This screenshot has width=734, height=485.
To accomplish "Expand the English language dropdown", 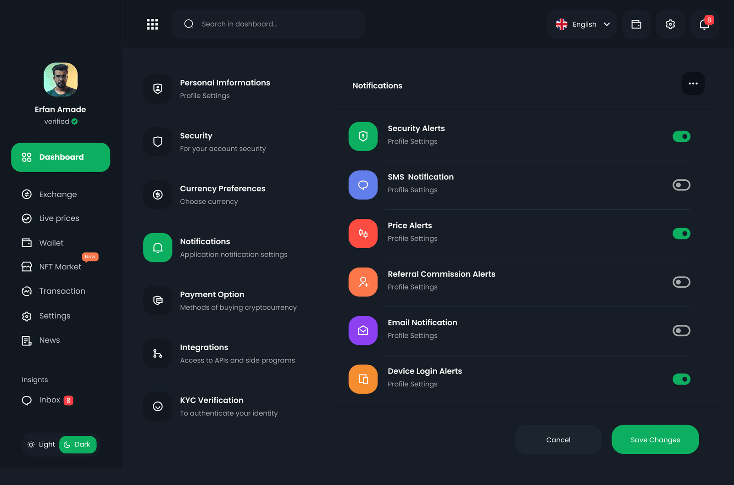I will (x=582, y=24).
